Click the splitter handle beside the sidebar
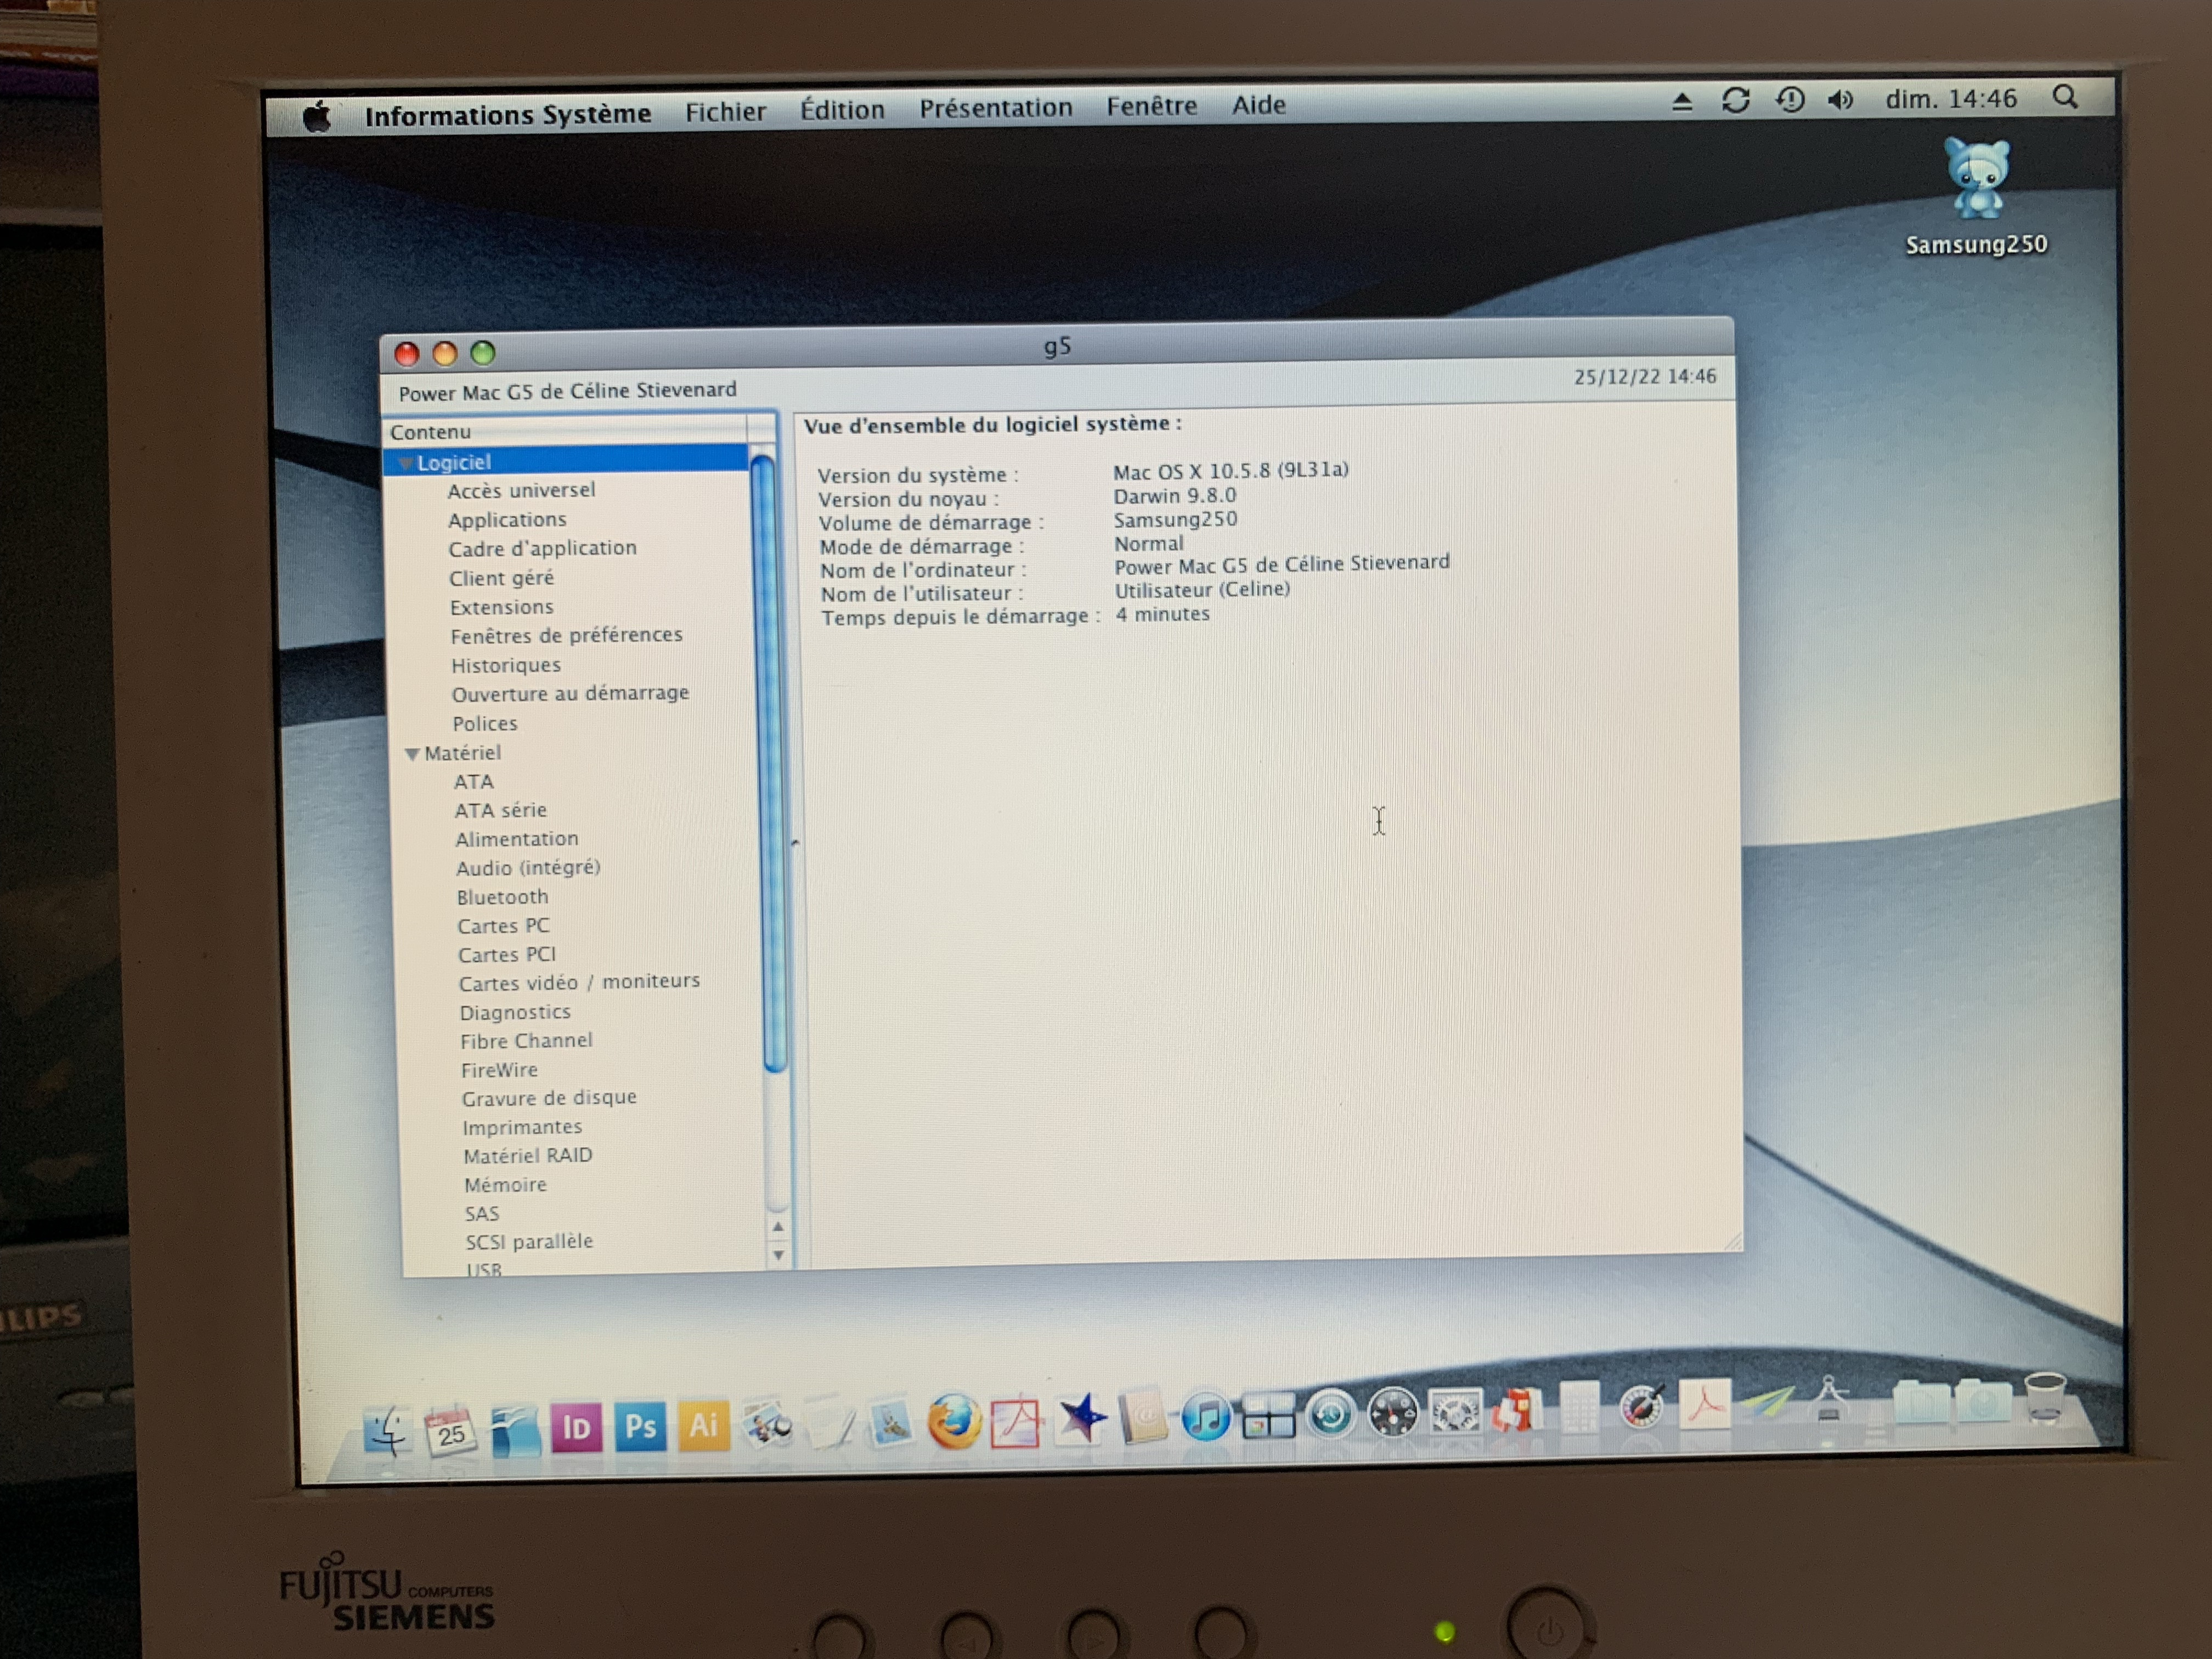The width and height of the screenshot is (2212, 1659). point(796,842)
